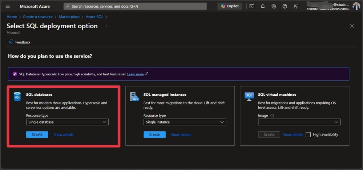Image resolution: width=363 pixels, height=170 pixels.
Task: Click the SQL managed instances heading
Action: coord(165,95)
